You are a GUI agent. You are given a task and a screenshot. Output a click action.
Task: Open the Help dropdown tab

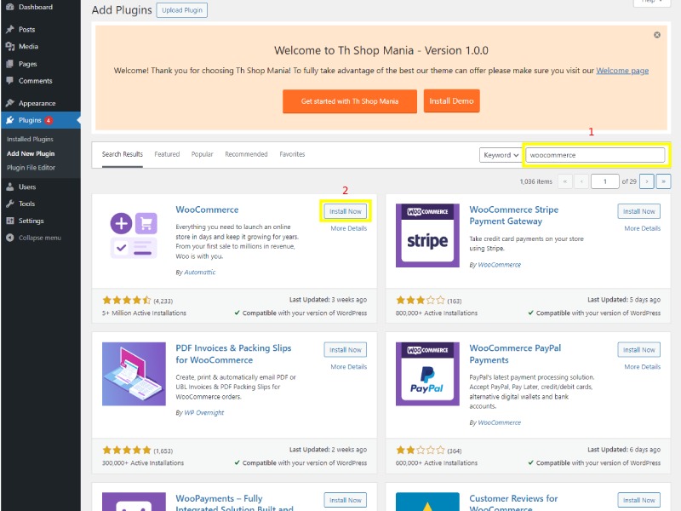pyautogui.click(x=651, y=3)
